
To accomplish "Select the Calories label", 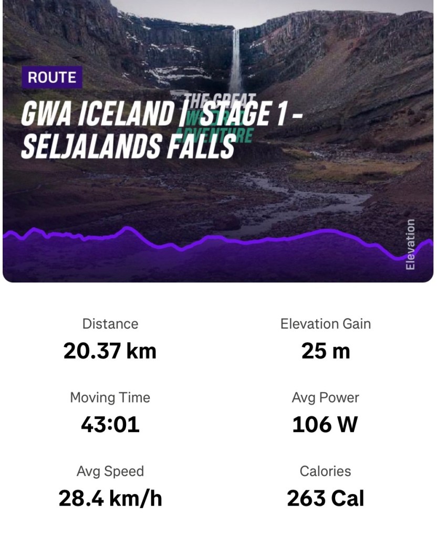I will click(x=326, y=471).
